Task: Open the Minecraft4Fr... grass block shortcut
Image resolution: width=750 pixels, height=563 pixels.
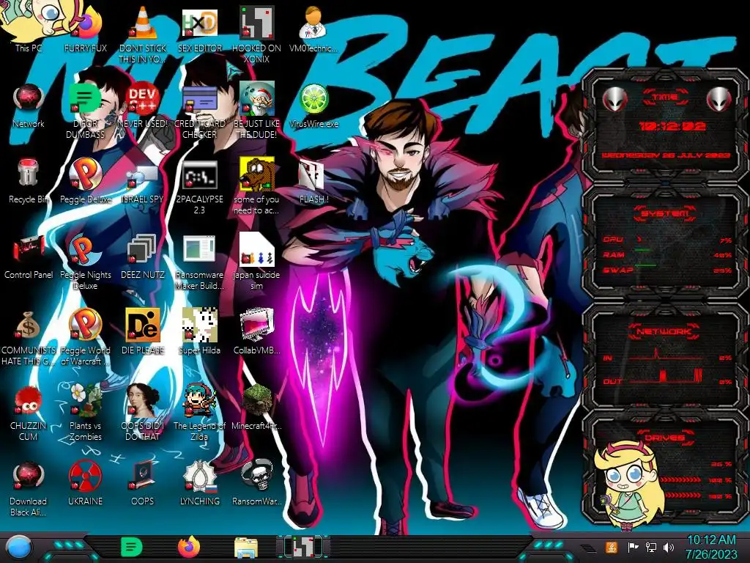Action: pyautogui.click(x=257, y=408)
